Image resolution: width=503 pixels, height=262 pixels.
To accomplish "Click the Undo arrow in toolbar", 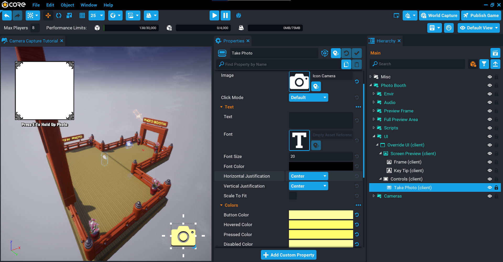I will click(x=7, y=15).
